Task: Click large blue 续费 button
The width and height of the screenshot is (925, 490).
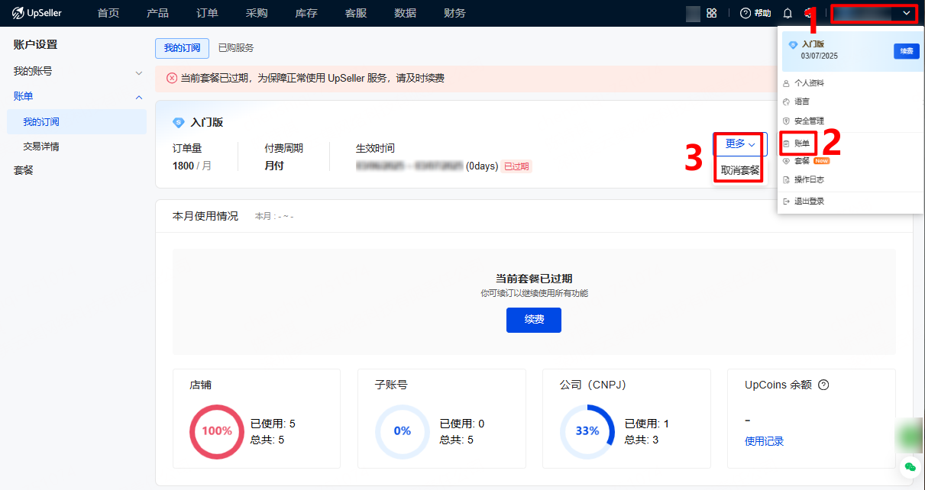Action: [534, 320]
